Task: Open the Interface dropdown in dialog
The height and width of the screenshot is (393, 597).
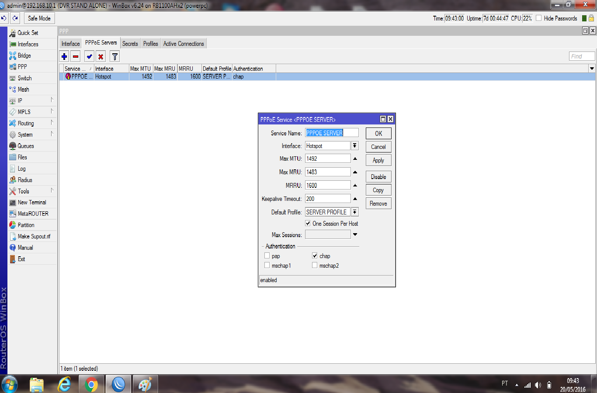Action: tap(355, 146)
